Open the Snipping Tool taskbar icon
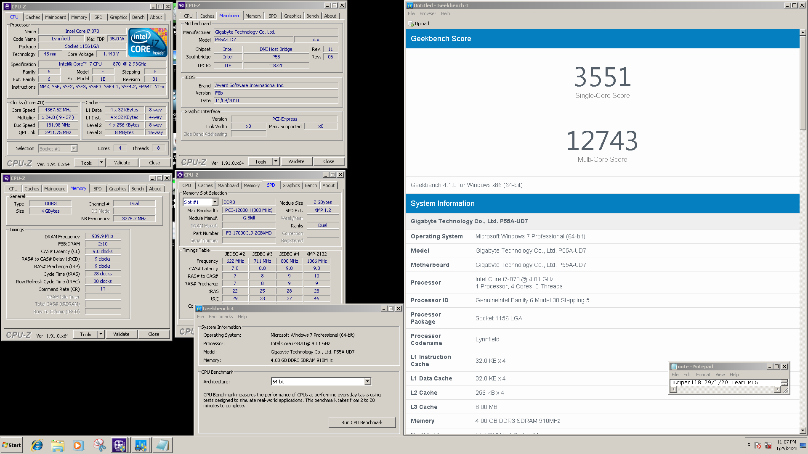808x454 pixels. pos(99,445)
